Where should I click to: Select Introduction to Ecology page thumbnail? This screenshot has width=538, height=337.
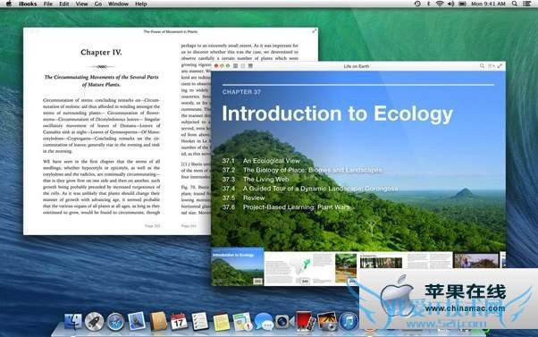coord(237,267)
